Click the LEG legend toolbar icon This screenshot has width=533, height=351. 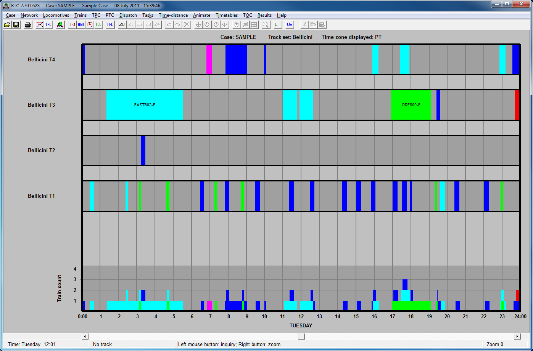pyautogui.click(x=110, y=25)
